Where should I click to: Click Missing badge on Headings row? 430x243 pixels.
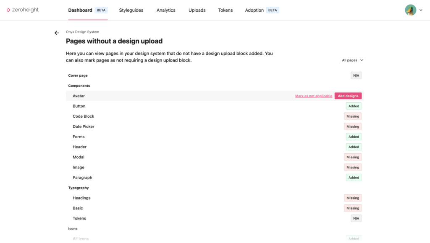click(353, 198)
